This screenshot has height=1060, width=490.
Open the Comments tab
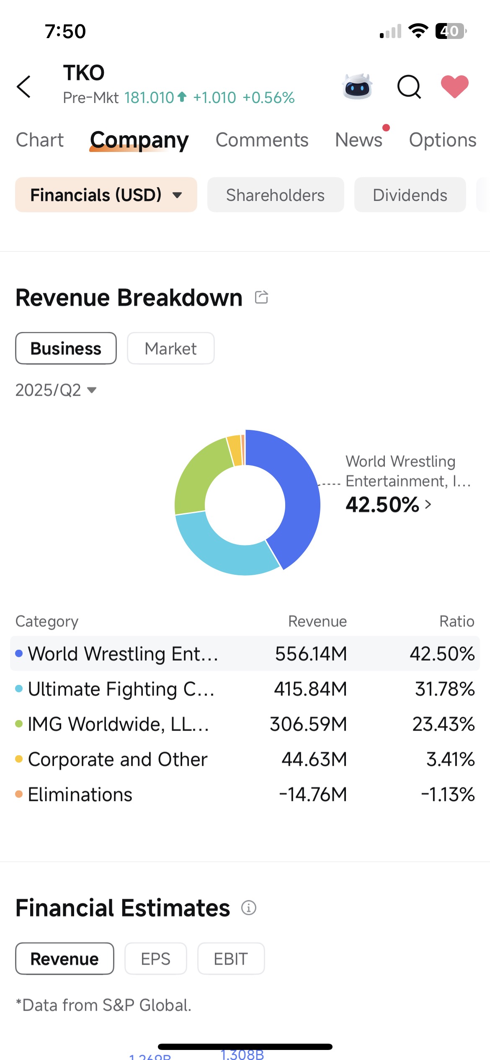click(262, 140)
